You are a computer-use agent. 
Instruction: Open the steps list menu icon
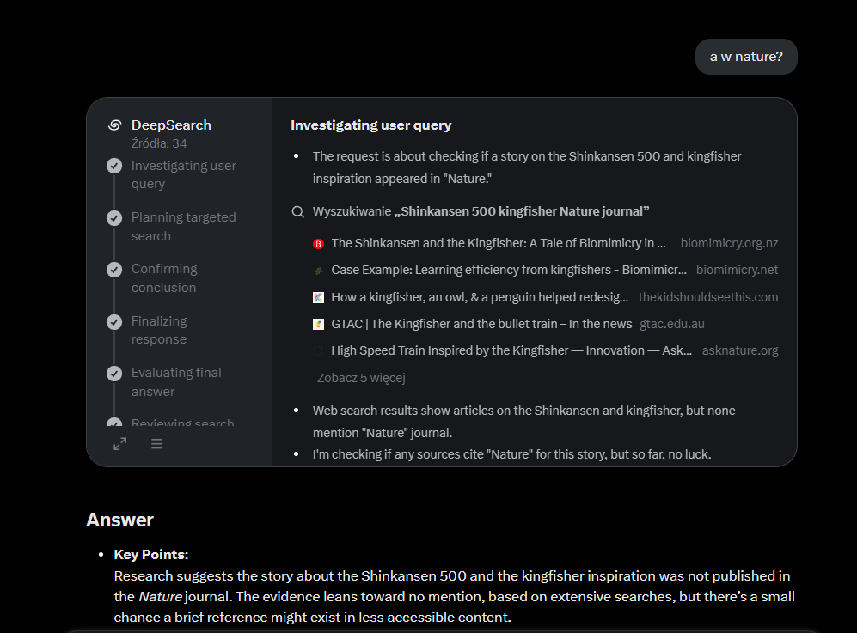coord(156,443)
